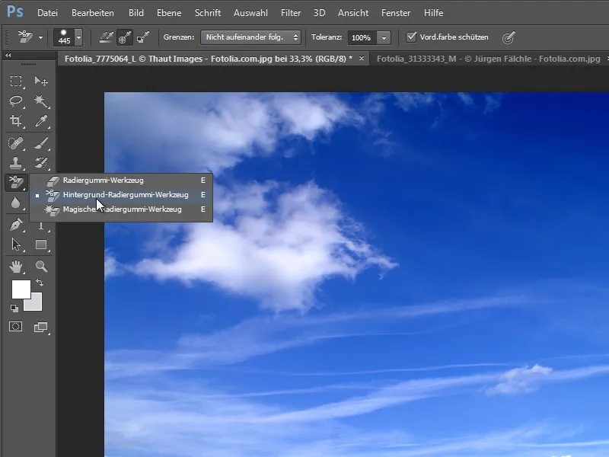Select the Hand tool

16,266
